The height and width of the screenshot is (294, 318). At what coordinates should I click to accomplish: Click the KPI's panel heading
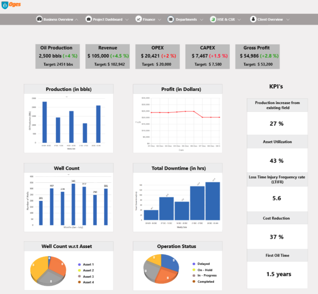tap(276, 87)
